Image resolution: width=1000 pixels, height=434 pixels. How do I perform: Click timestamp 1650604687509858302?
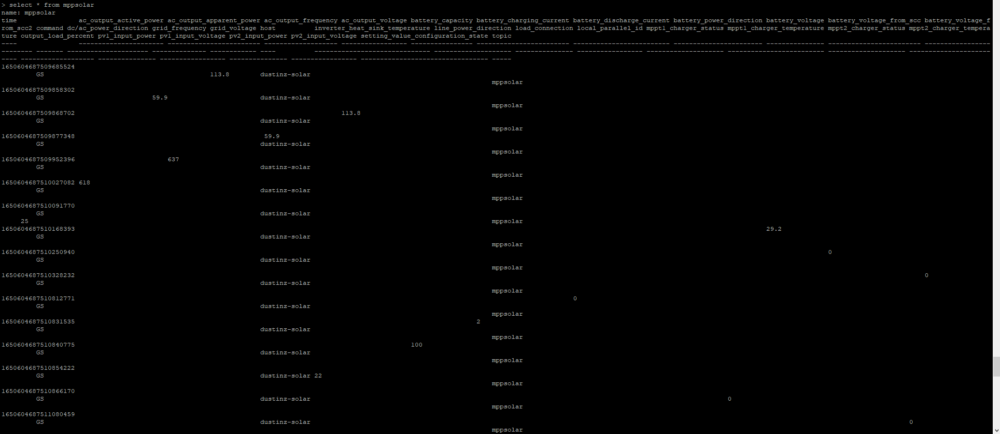click(38, 90)
